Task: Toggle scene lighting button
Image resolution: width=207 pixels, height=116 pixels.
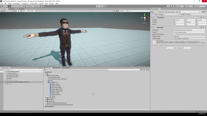Action: pyautogui.click(x=18, y=11)
